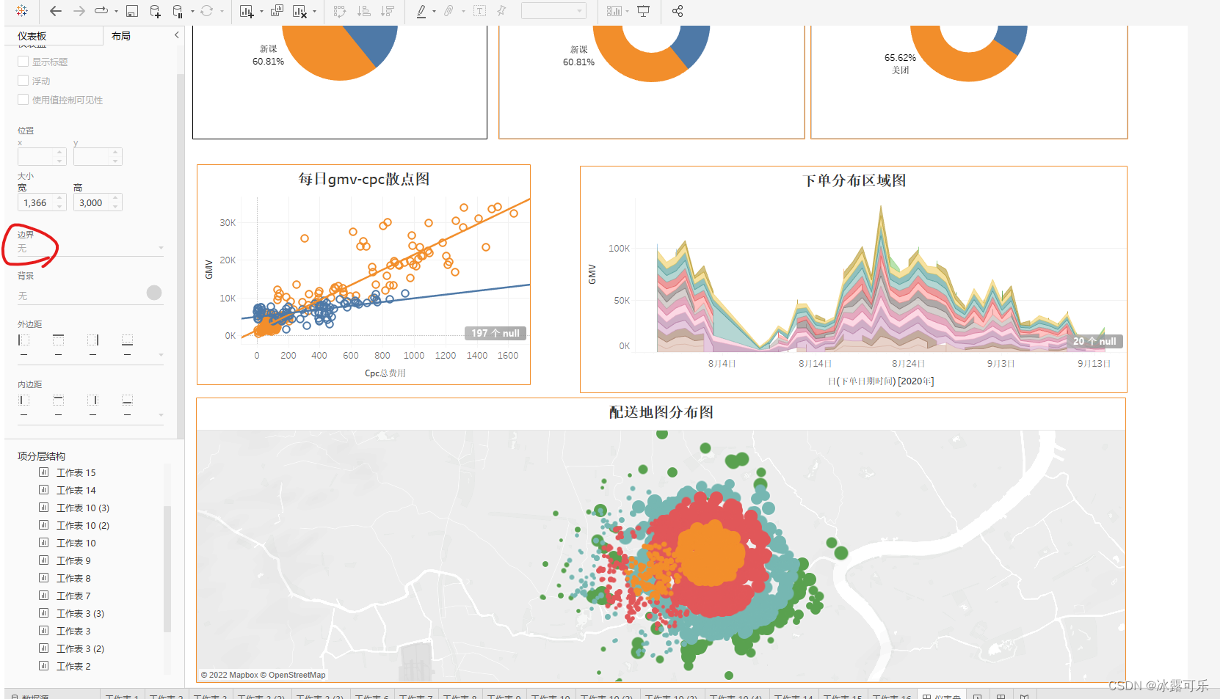Click the 下单分布区域图 chart title
1220x699 pixels.
[854, 180]
